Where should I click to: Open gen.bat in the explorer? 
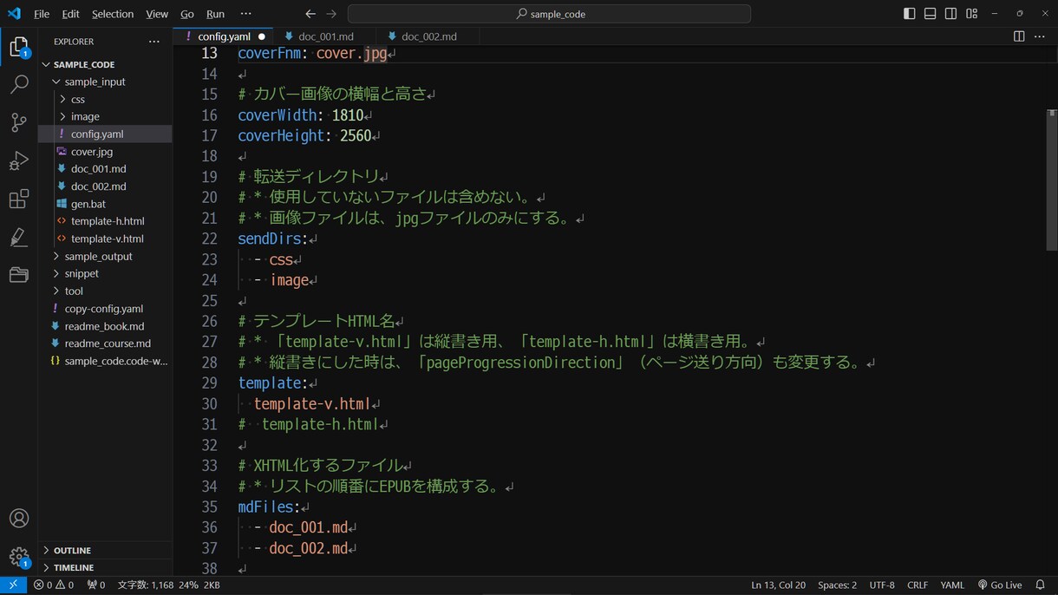pos(105,204)
